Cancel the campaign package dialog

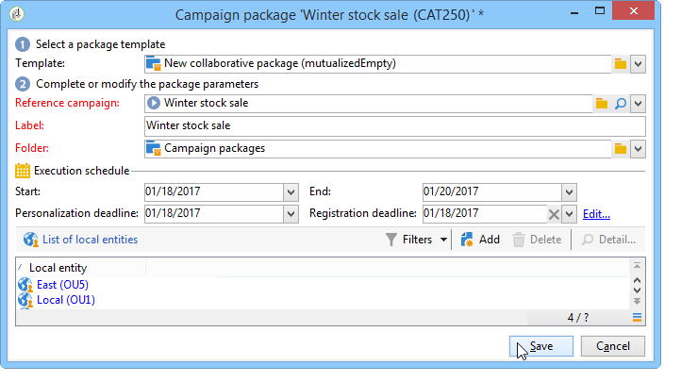612,346
